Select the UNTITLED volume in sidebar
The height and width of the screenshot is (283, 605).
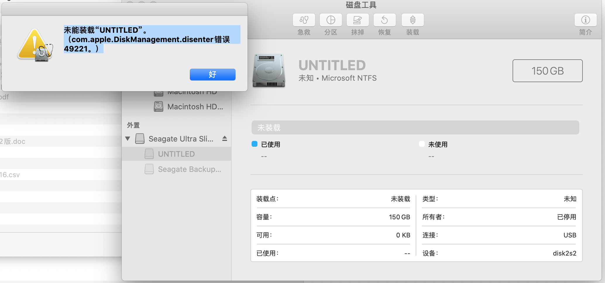176,154
